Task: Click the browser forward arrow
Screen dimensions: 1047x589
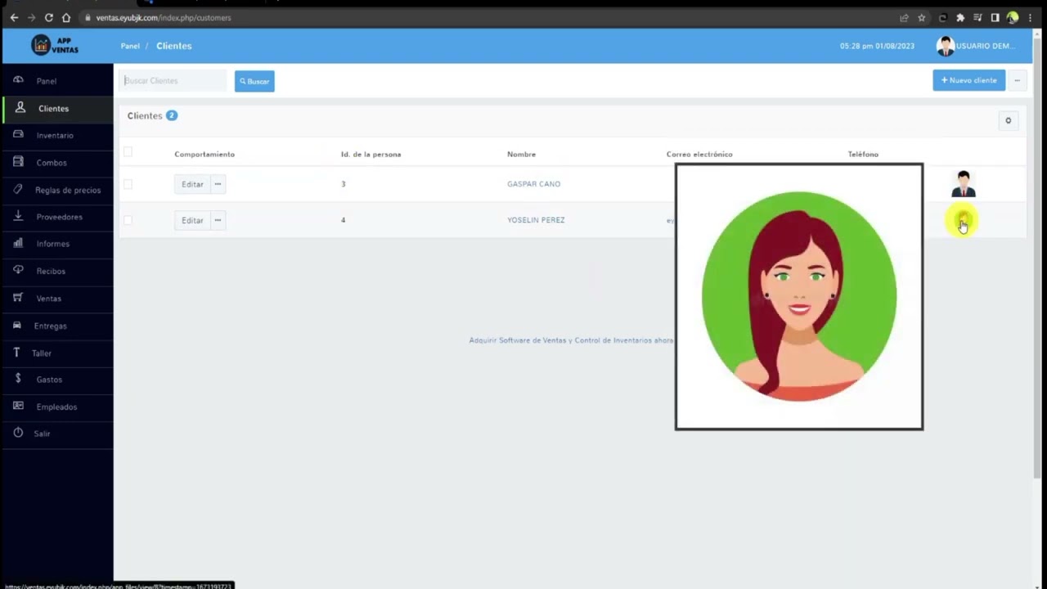Action: (31, 17)
